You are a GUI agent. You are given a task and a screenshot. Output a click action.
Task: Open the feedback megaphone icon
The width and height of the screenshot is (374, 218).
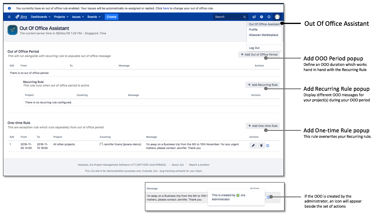click(254, 17)
